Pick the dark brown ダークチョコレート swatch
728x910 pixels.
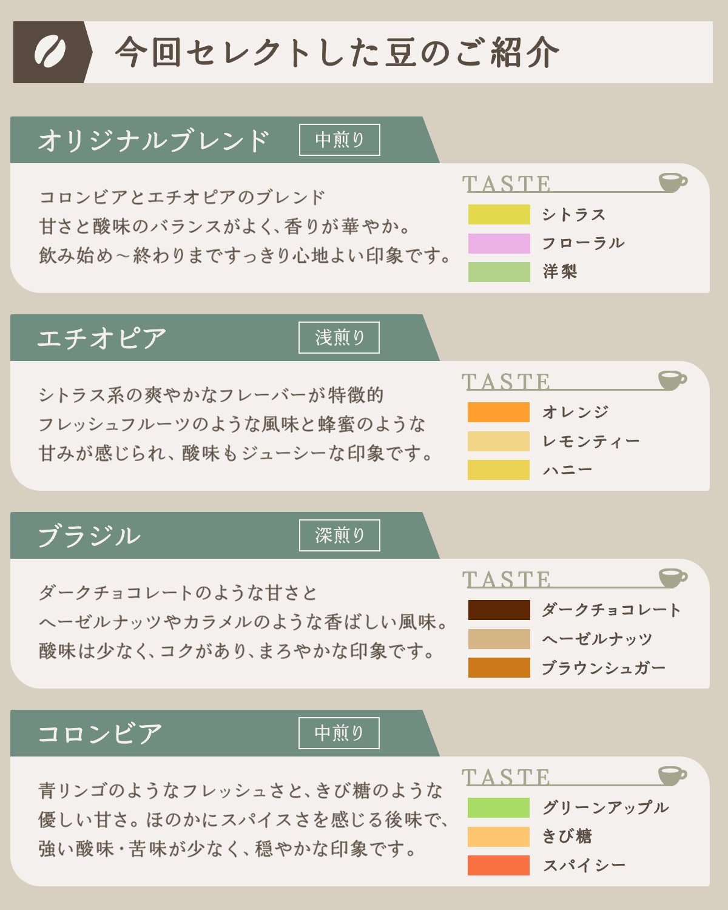click(499, 610)
